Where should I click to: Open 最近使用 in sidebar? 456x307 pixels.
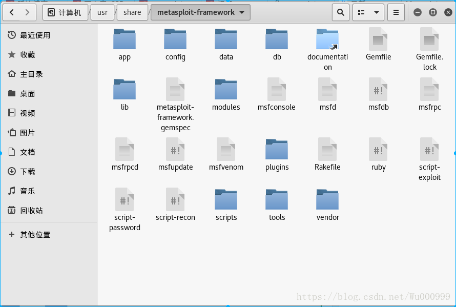(x=49, y=35)
